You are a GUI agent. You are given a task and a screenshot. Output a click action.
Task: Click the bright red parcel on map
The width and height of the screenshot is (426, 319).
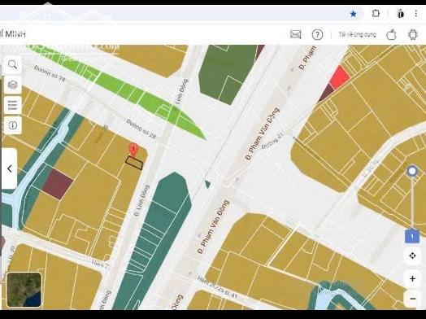pyautogui.click(x=339, y=77)
